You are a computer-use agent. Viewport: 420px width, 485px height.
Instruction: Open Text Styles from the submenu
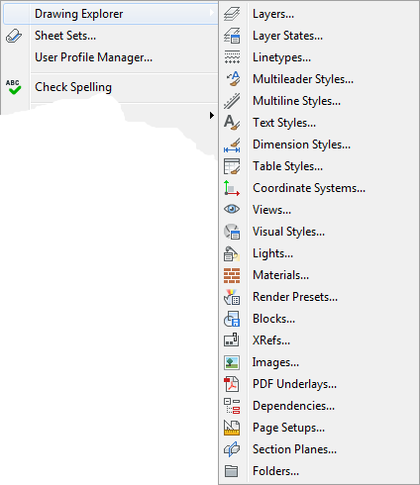click(284, 123)
